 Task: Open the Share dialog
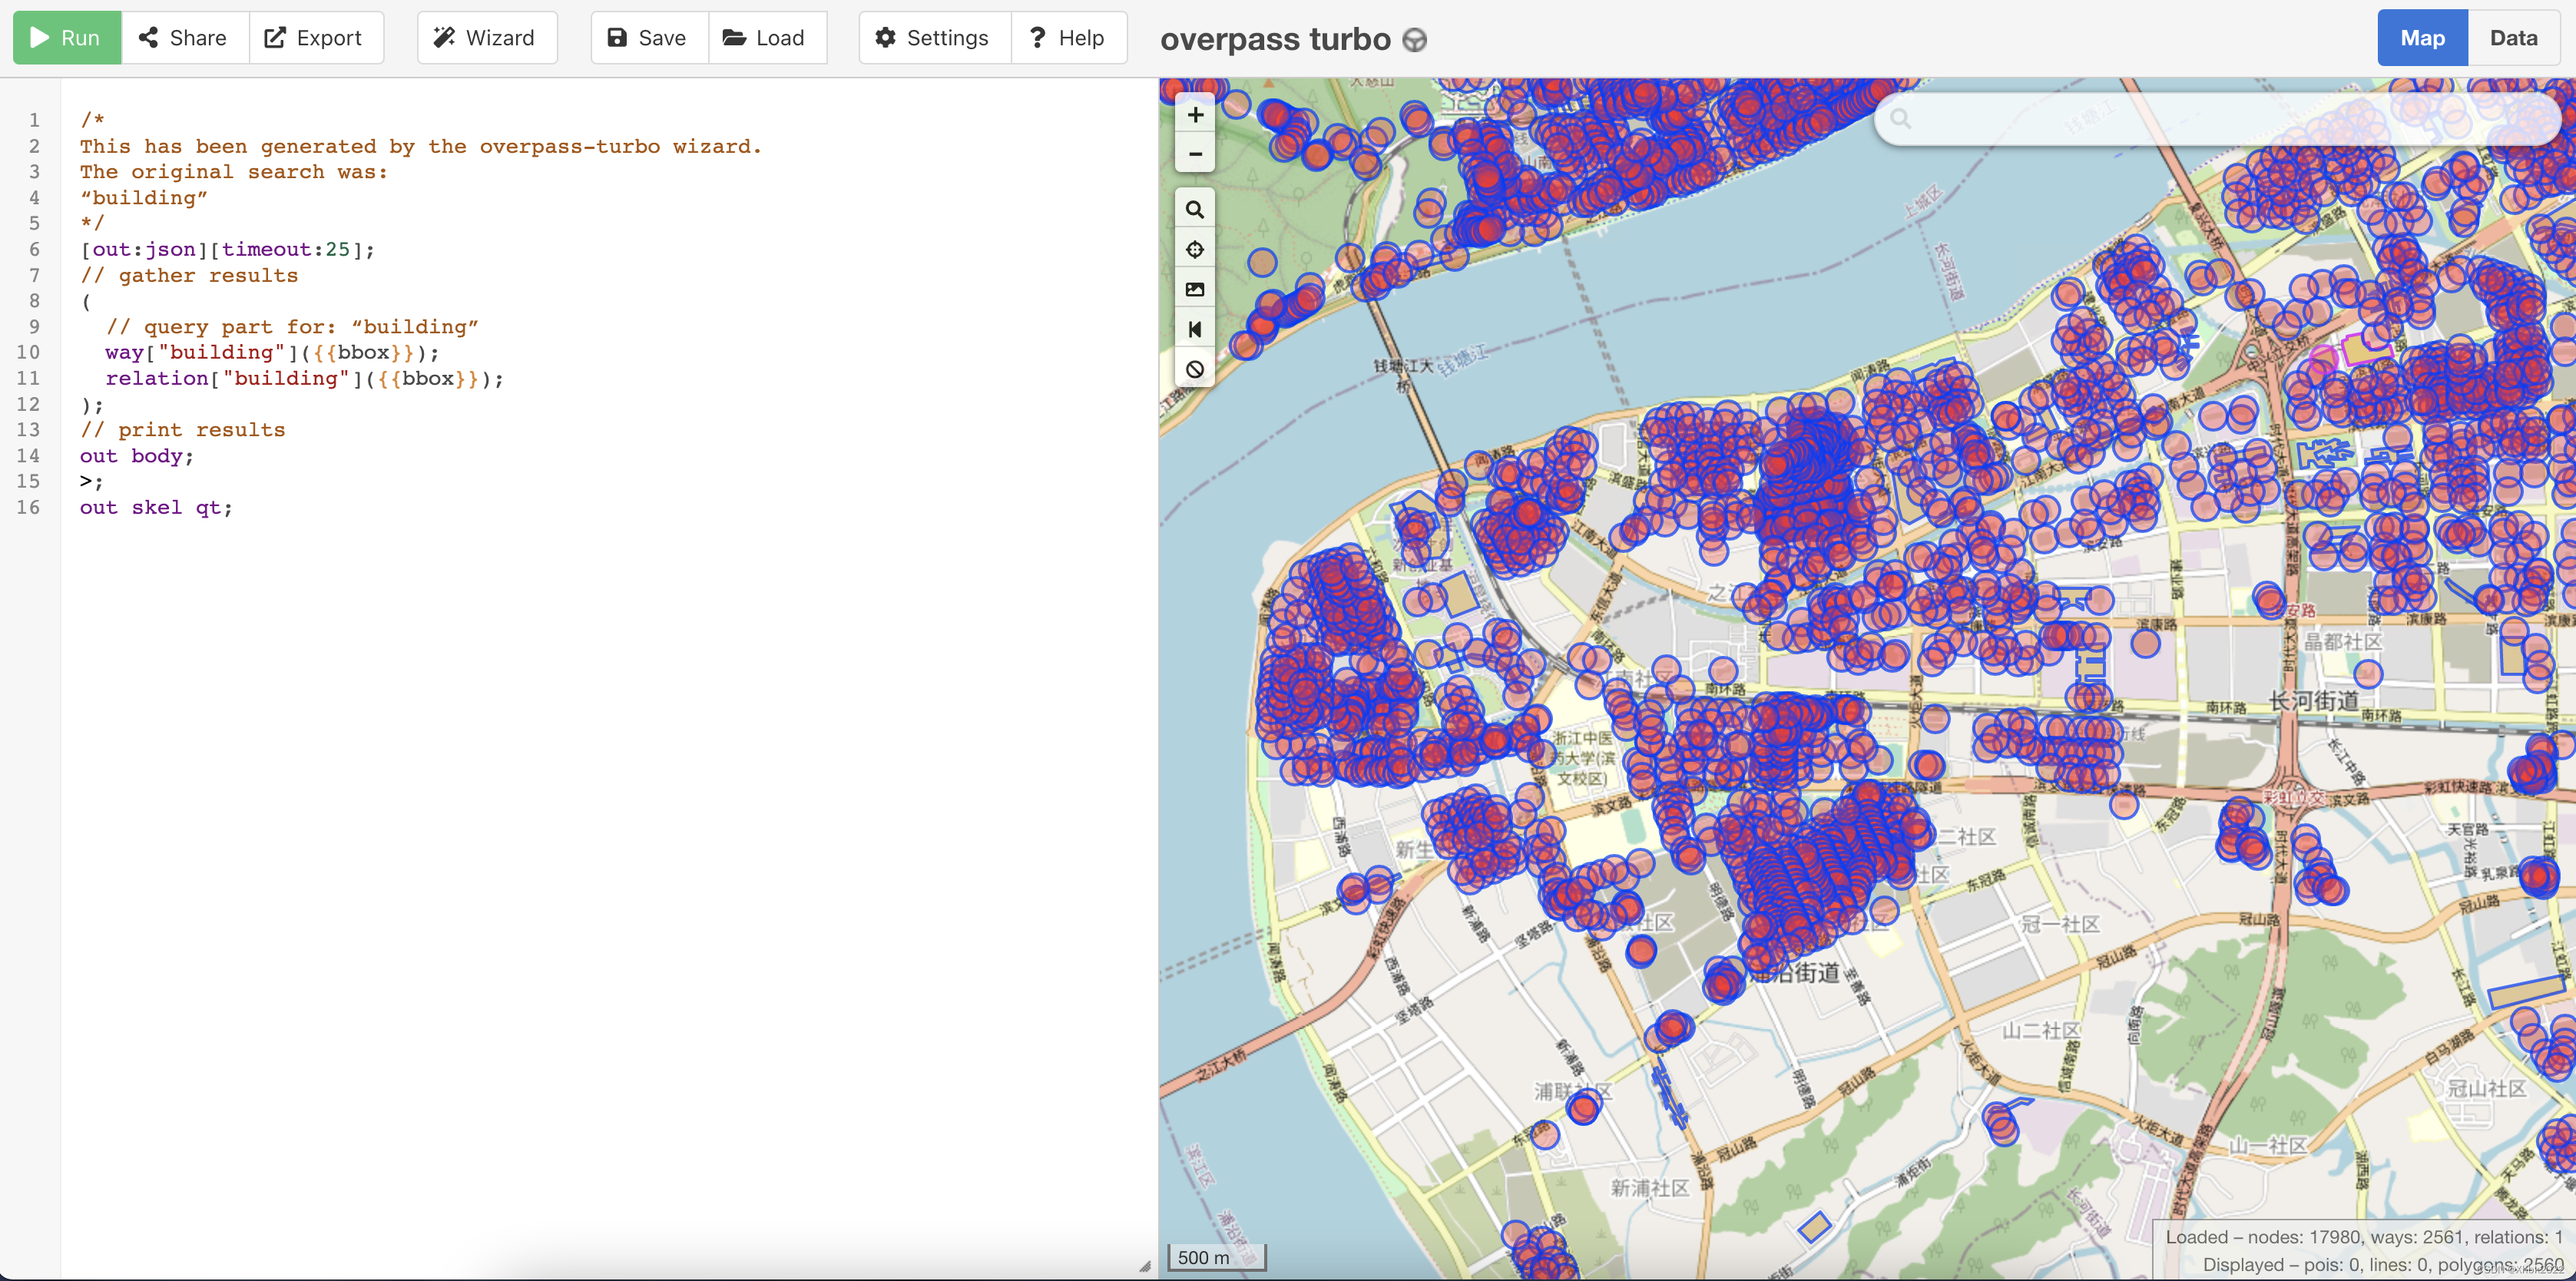(x=184, y=38)
